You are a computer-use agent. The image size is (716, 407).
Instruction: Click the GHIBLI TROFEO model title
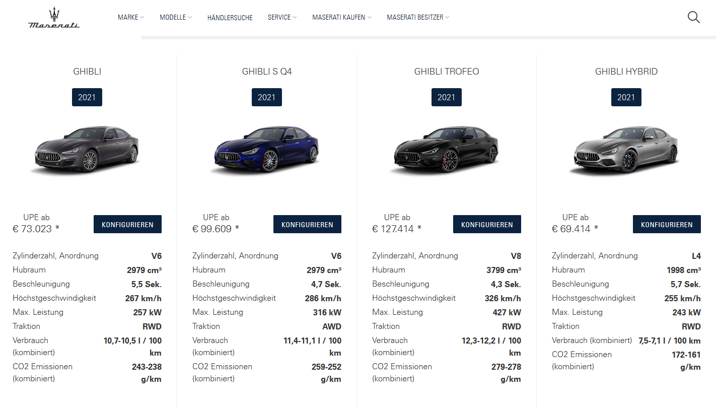click(447, 72)
